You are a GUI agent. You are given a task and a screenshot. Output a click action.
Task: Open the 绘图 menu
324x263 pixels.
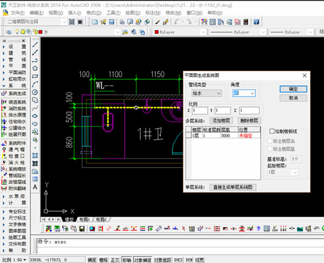click(131, 12)
